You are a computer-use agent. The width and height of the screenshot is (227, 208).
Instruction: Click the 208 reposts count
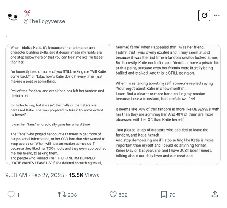click(72, 195)
